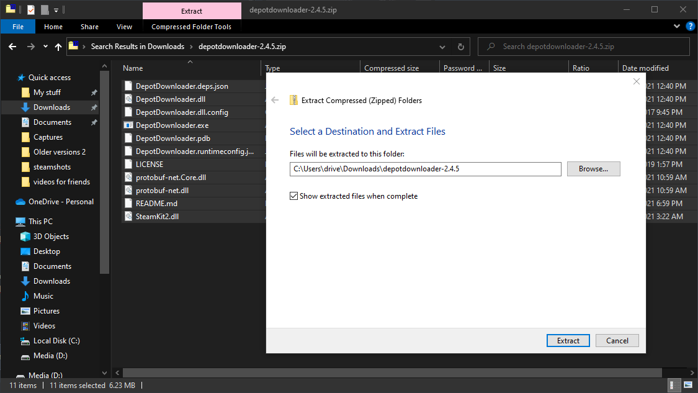698x393 pixels.
Task: Refresh the current folder view
Action: pos(460,47)
